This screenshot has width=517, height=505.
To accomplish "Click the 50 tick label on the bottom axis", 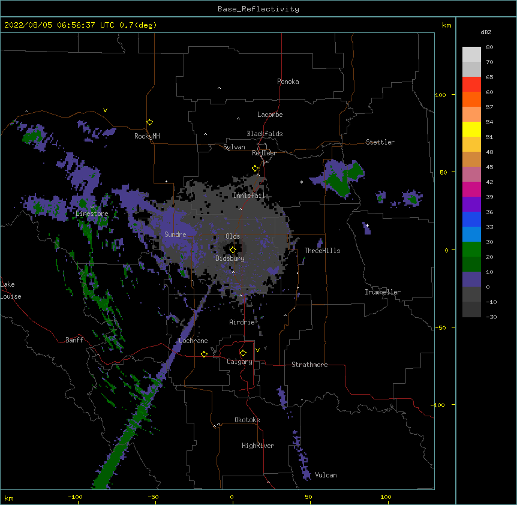I will (x=308, y=497).
